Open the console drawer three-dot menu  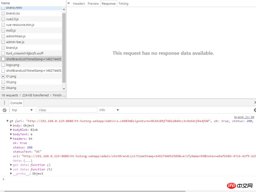pos(4,103)
